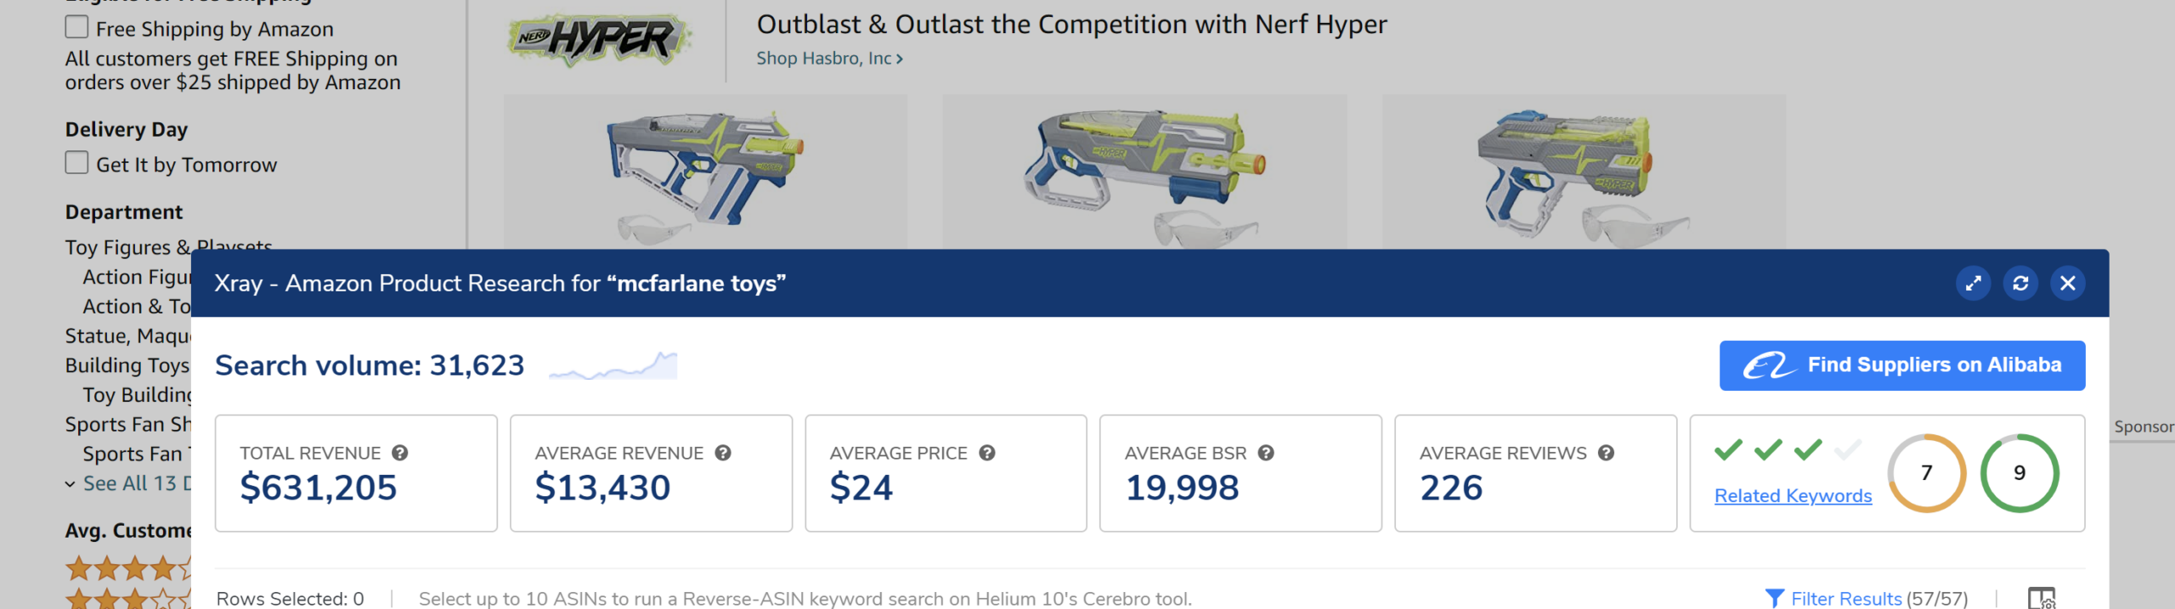Viewport: 2175px width, 609px height.
Task: Select the Building Toys department
Action: tap(127, 365)
